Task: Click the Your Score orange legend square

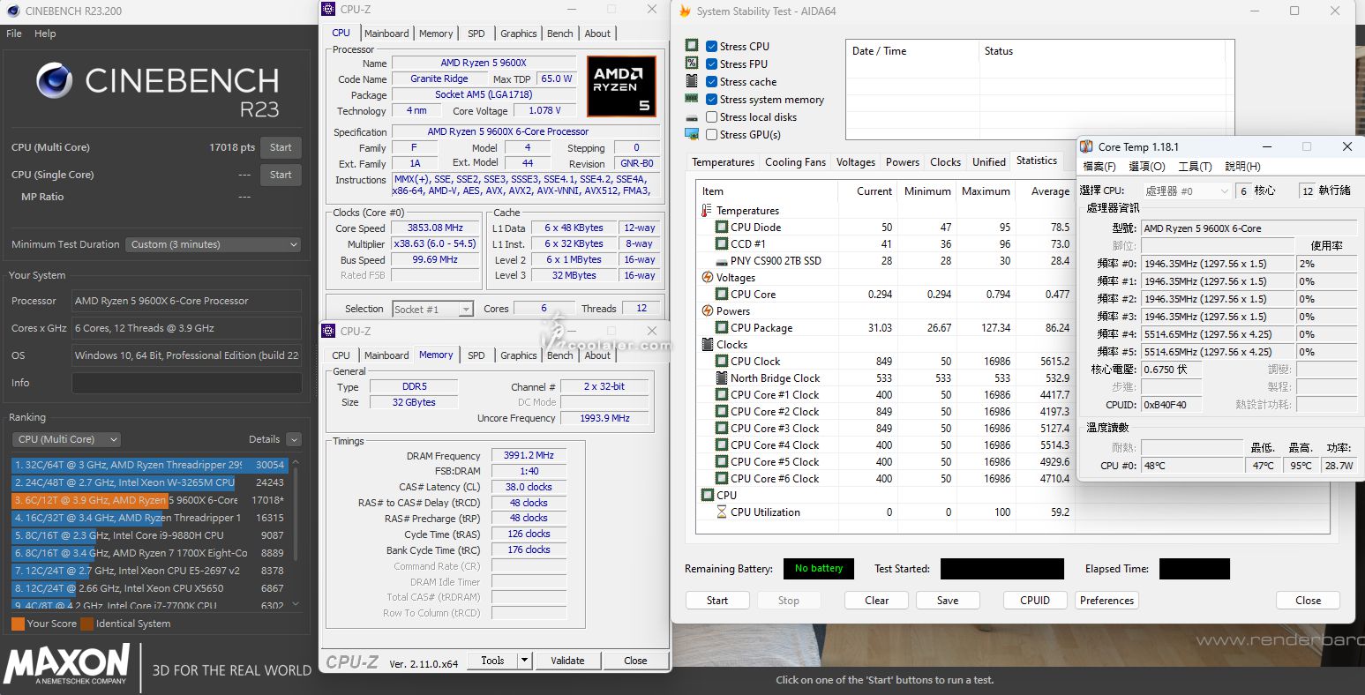Action: pos(18,624)
